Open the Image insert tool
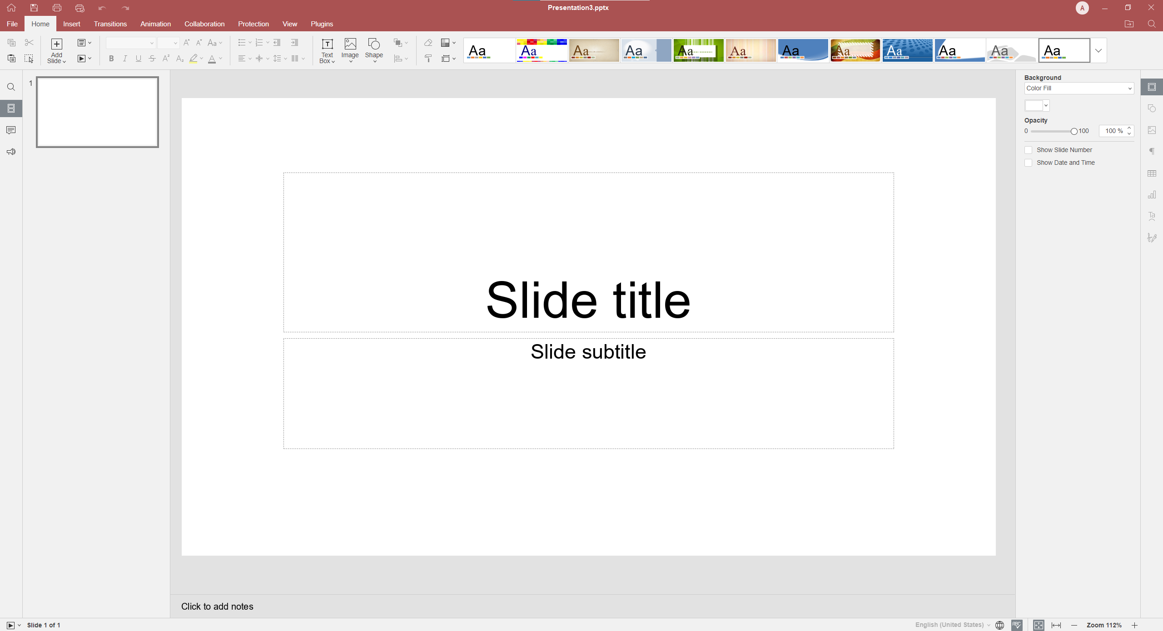The image size is (1163, 631). [x=350, y=50]
